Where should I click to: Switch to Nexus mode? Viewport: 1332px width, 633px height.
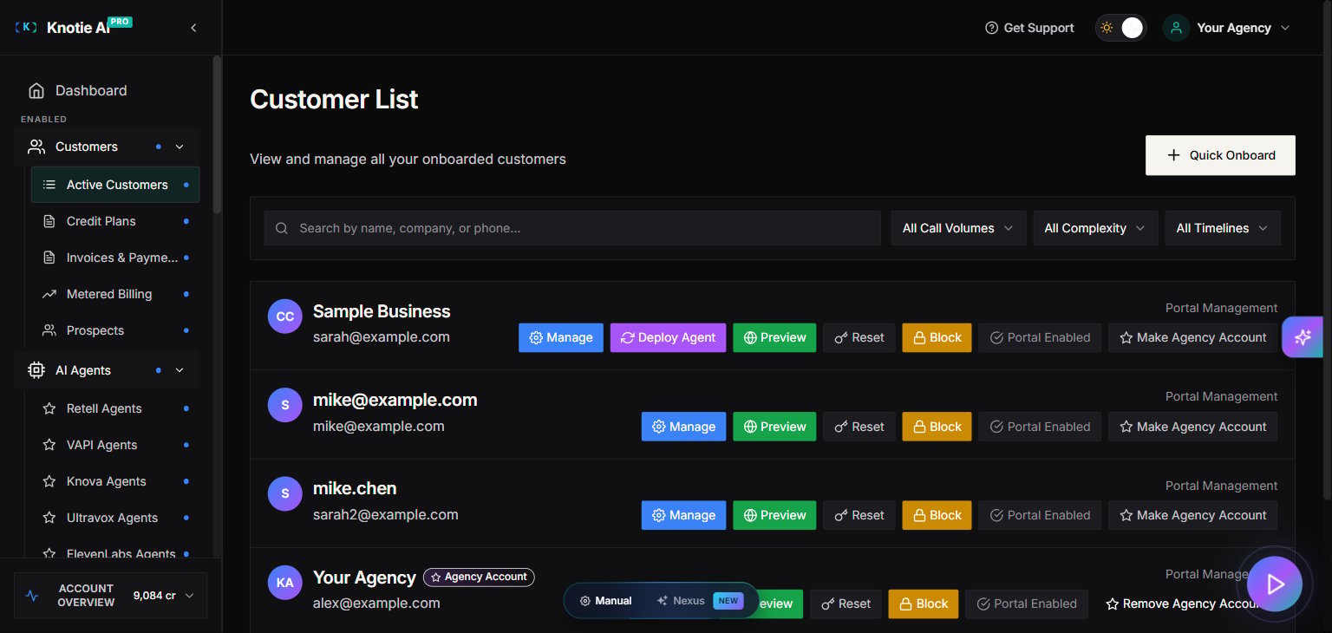click(x=700, y=600)
